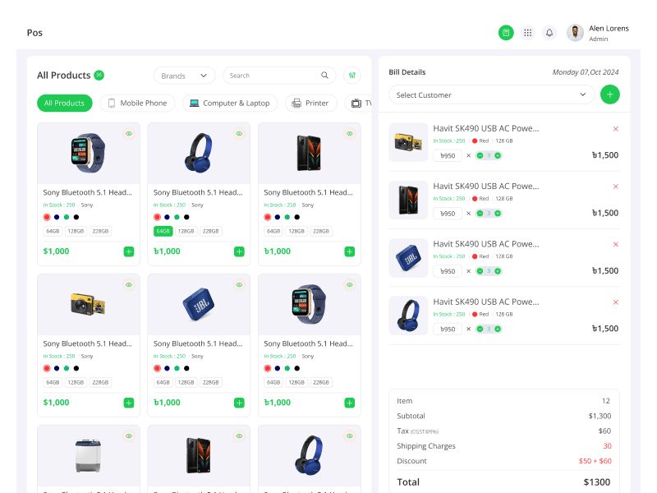Add the $1,000 smartwatch product to bill
This screenshot has width=657, height=493.
click(x=129, y=251)
